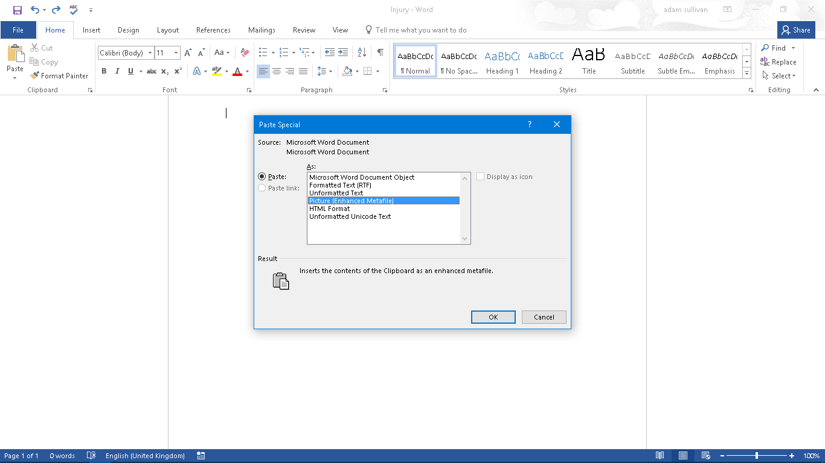
Task: Expand the Calibri font name dropdown
Action: (x=150, y=53)
